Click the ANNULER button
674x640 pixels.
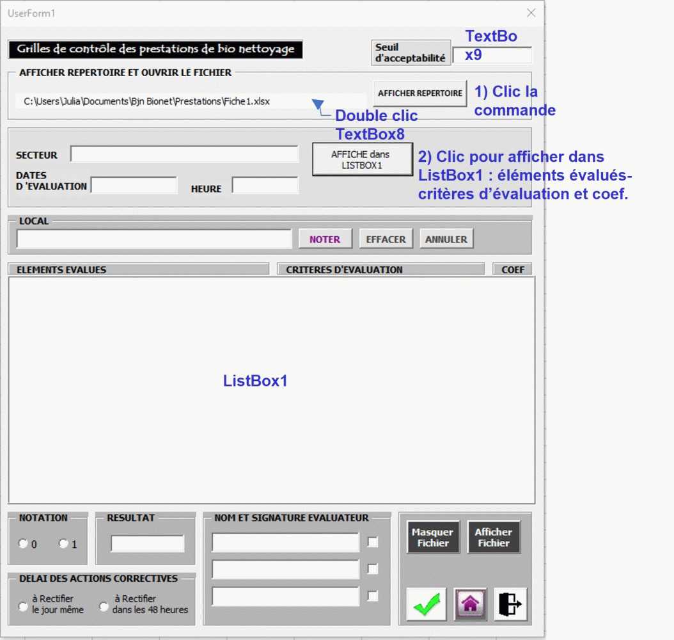pyautogui.click(x=446, y=239)
